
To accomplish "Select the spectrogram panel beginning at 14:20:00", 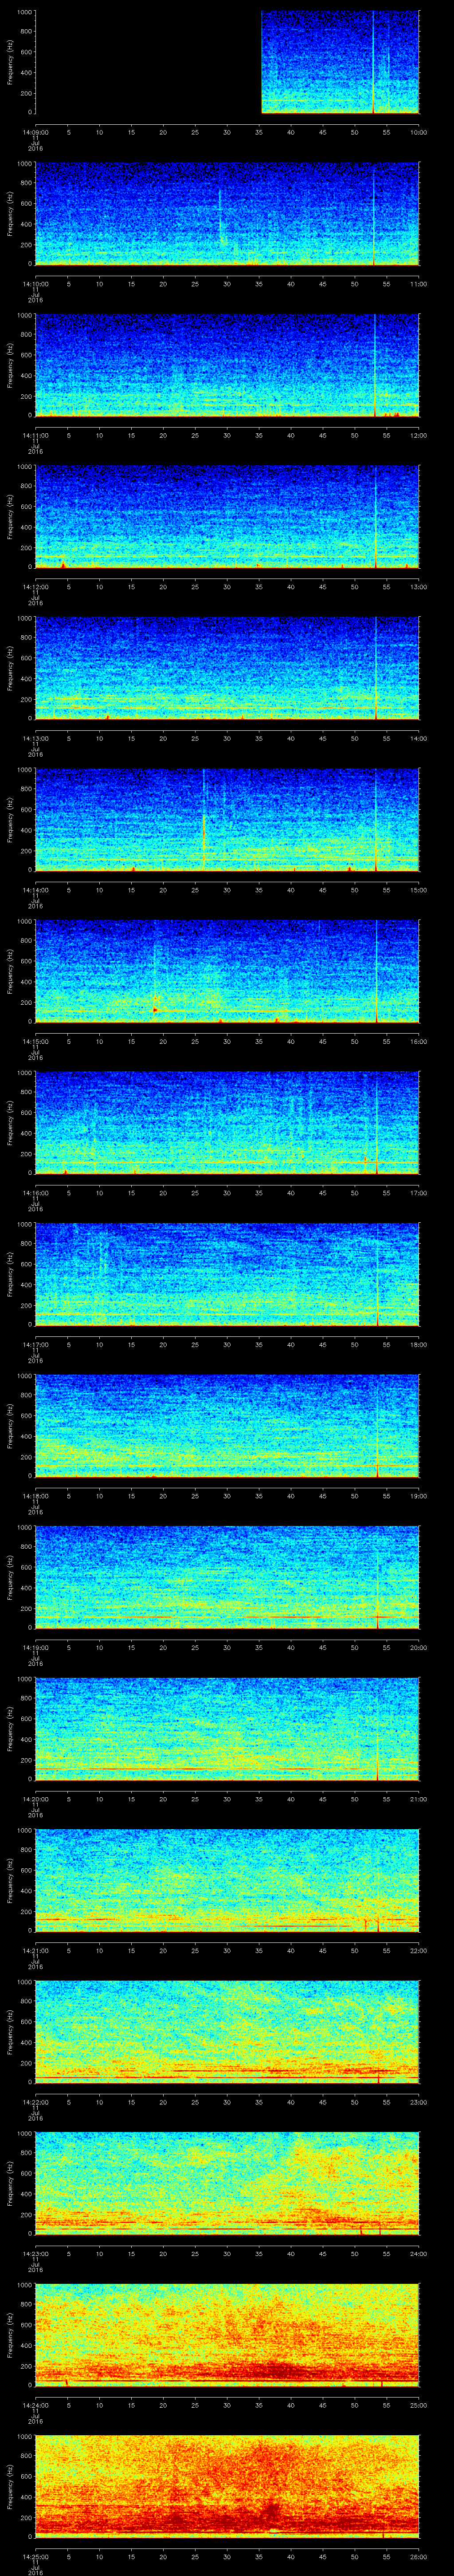I will [x=227, y=1729].
